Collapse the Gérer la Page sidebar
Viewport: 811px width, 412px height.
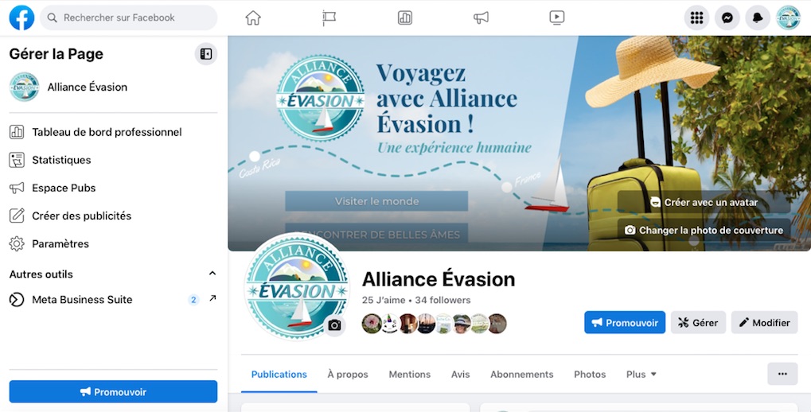206,54
